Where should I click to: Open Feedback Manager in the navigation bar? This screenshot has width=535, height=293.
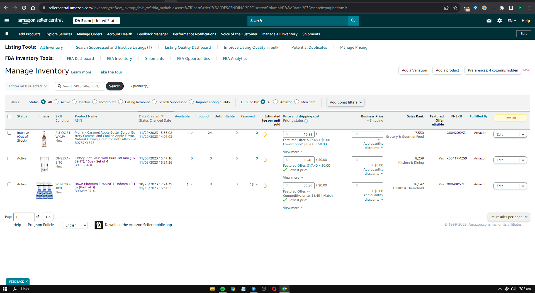152,34
